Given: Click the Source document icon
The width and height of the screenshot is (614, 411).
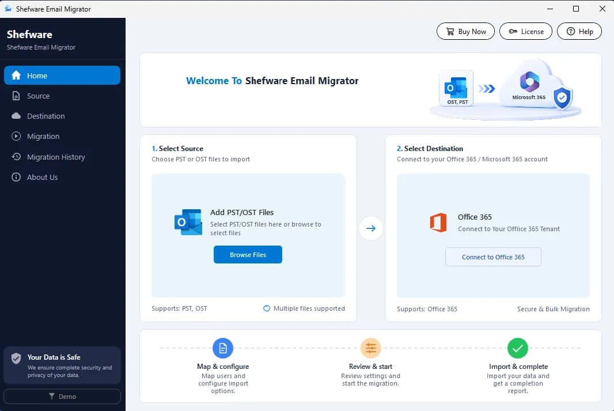Looking at the screenshot, I should coord(16,96).
